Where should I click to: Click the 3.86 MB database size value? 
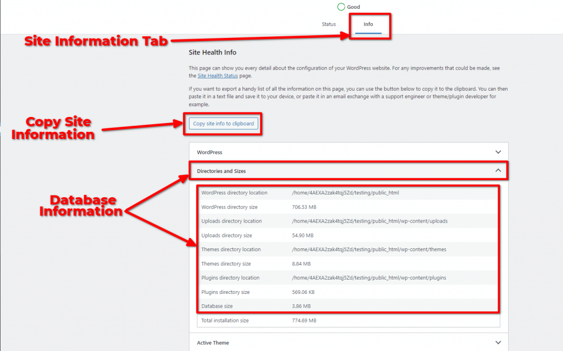click(301, 306)
